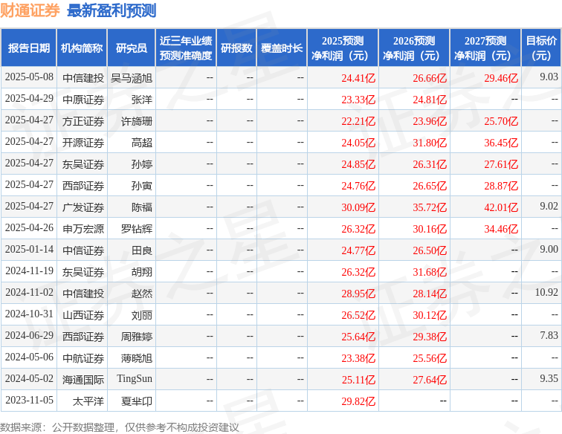Click the 24.41亿 profit value

(x=358, y=78)
